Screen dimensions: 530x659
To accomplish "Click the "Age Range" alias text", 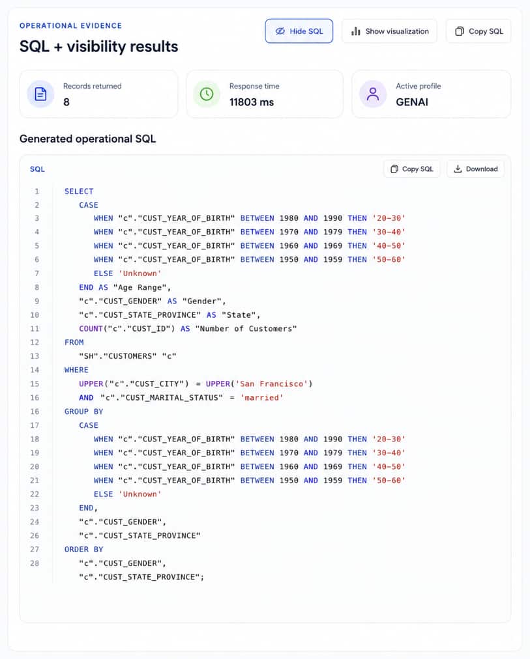I will point(141,287).
